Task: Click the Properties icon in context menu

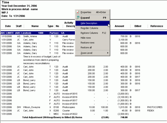Action: point(77,12)
